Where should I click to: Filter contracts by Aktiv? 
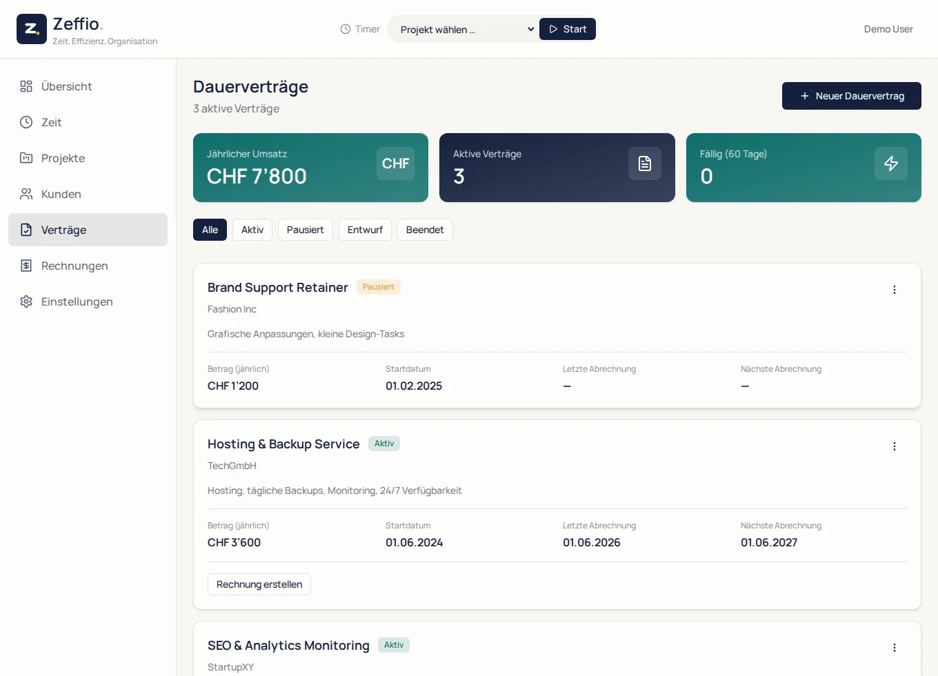[x=252, y=230]
